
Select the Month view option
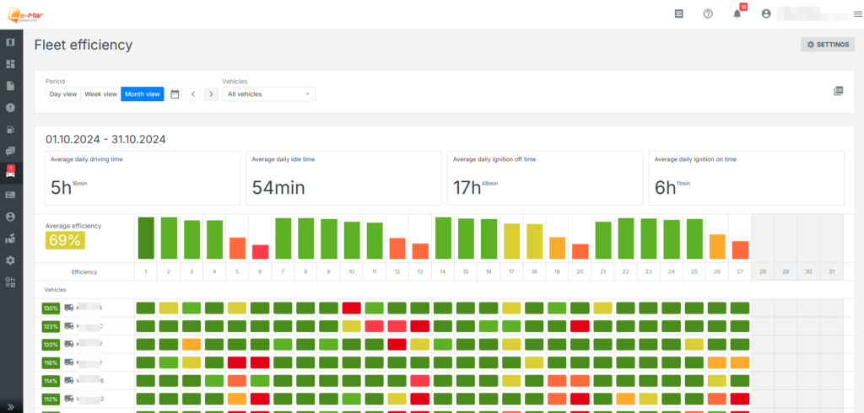tap(142, 94)
